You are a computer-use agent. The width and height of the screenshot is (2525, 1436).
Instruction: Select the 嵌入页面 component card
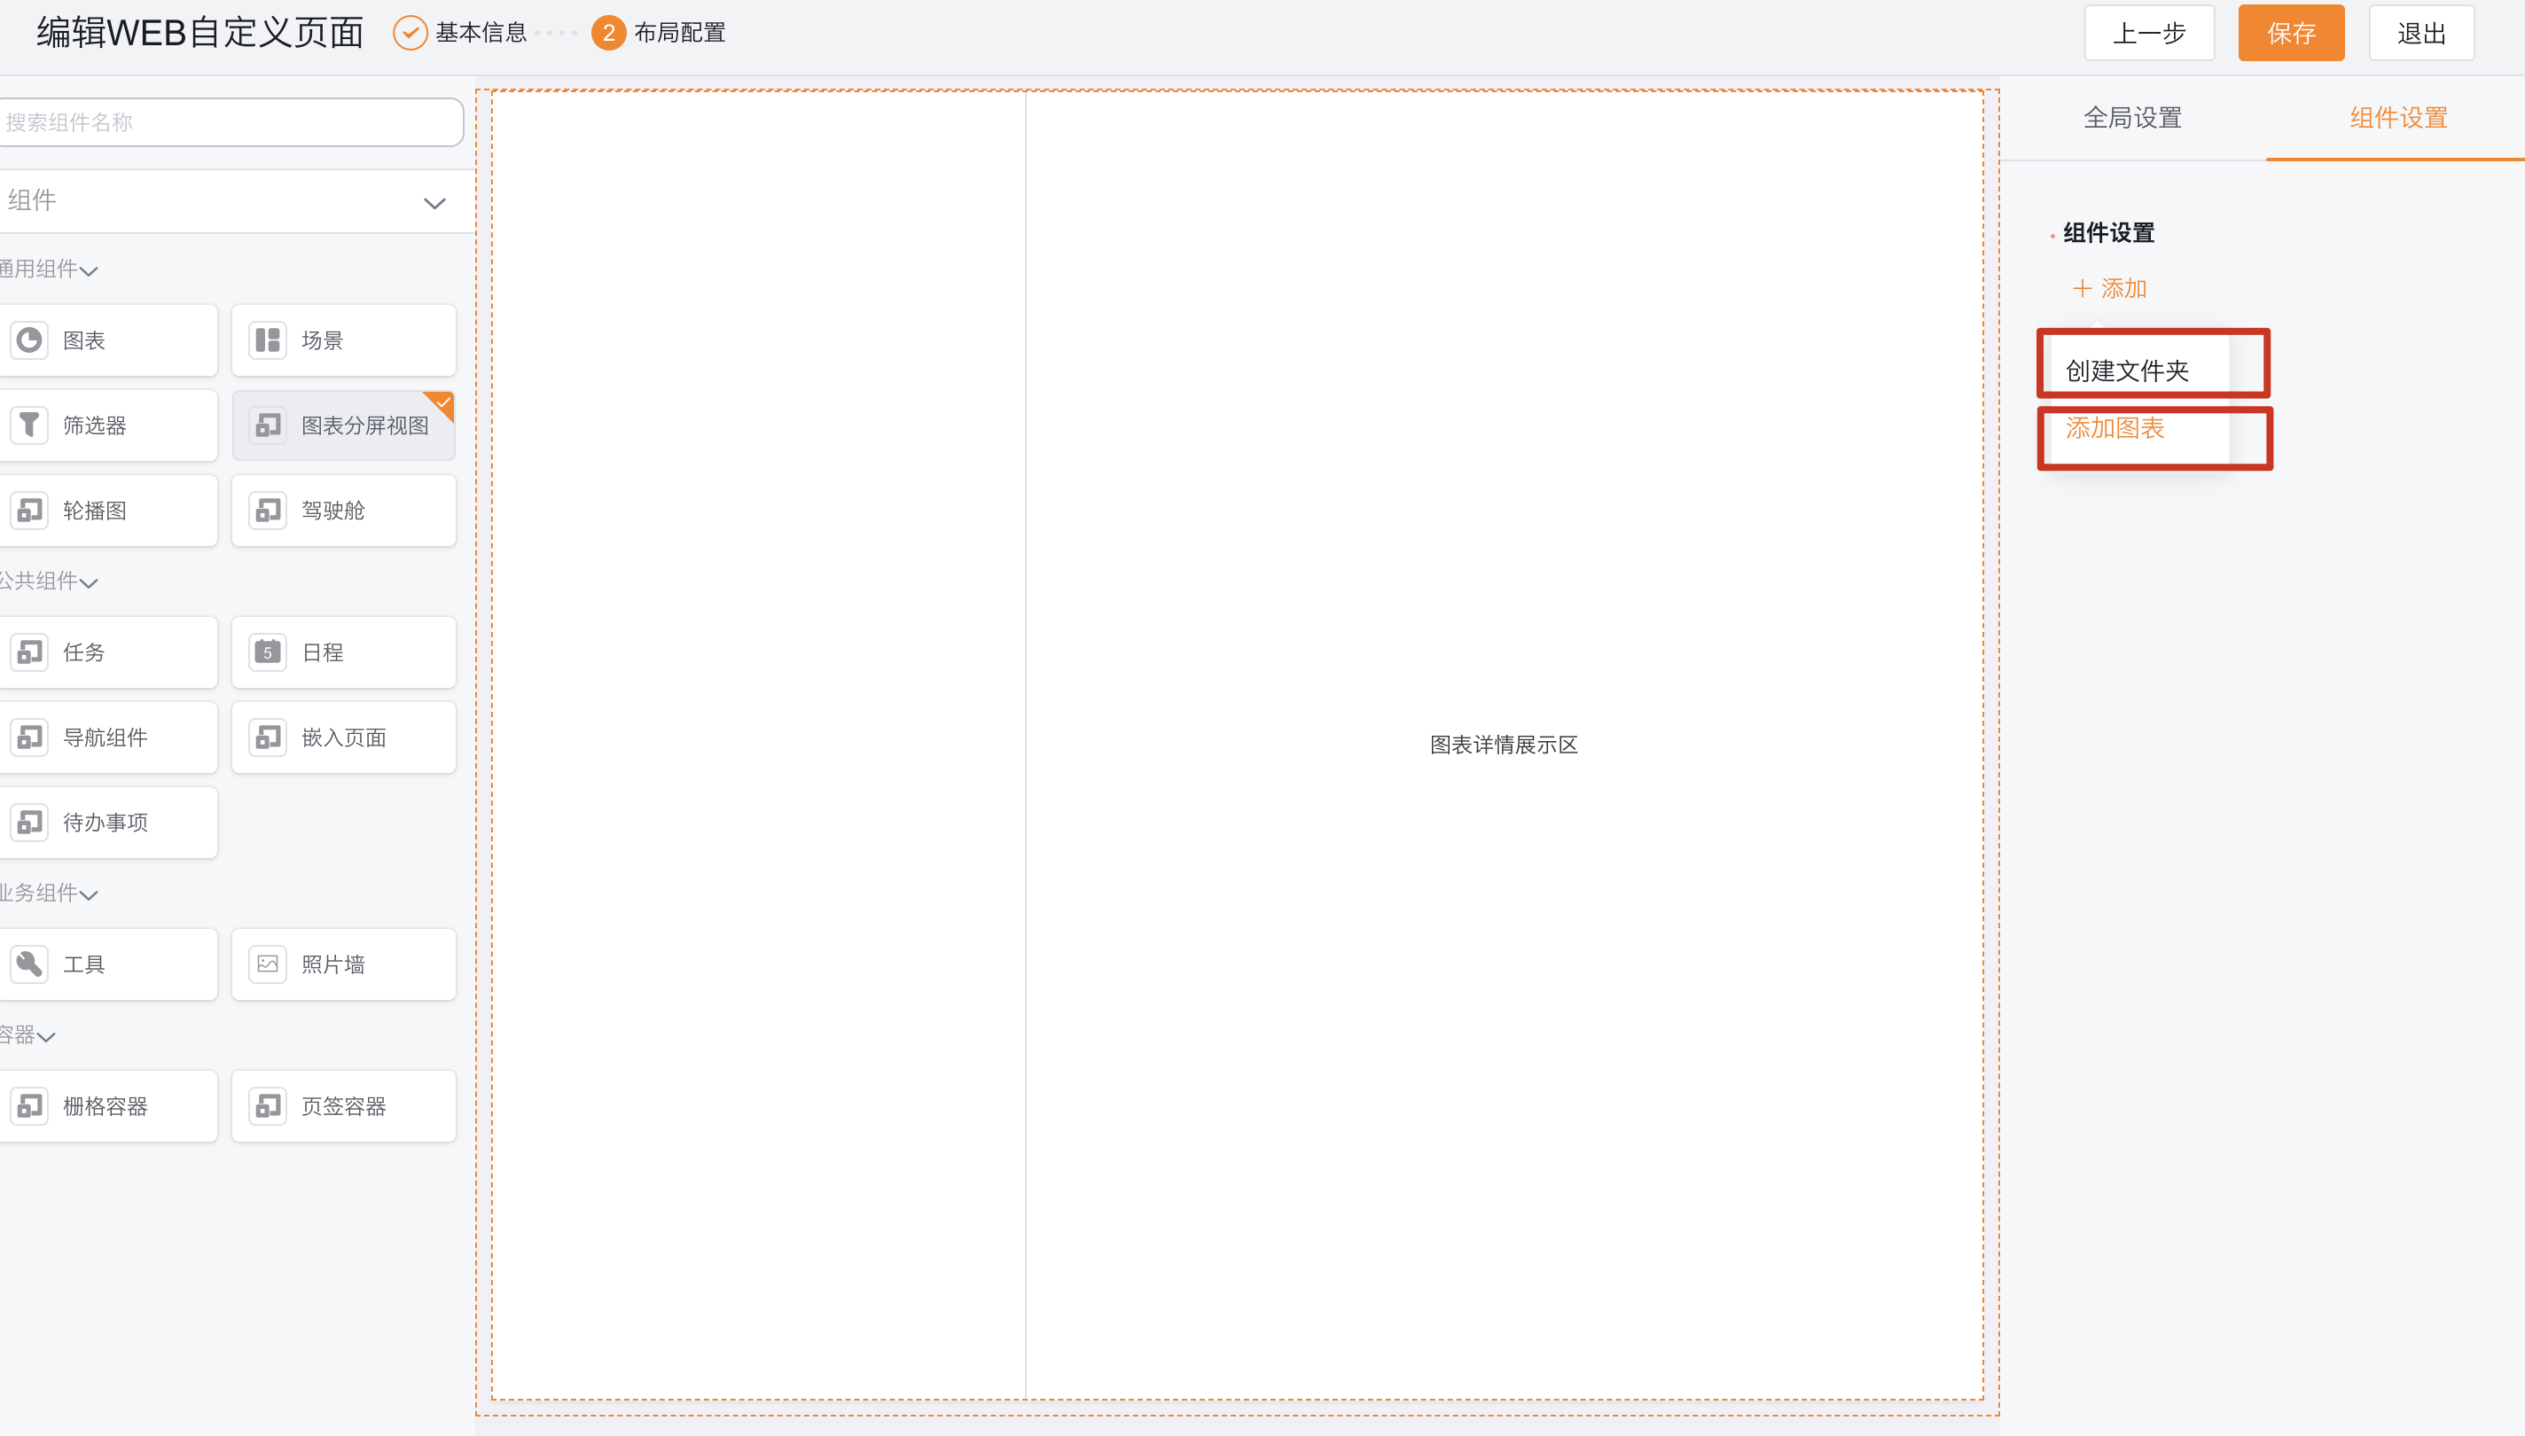click(x=344, y=737)
